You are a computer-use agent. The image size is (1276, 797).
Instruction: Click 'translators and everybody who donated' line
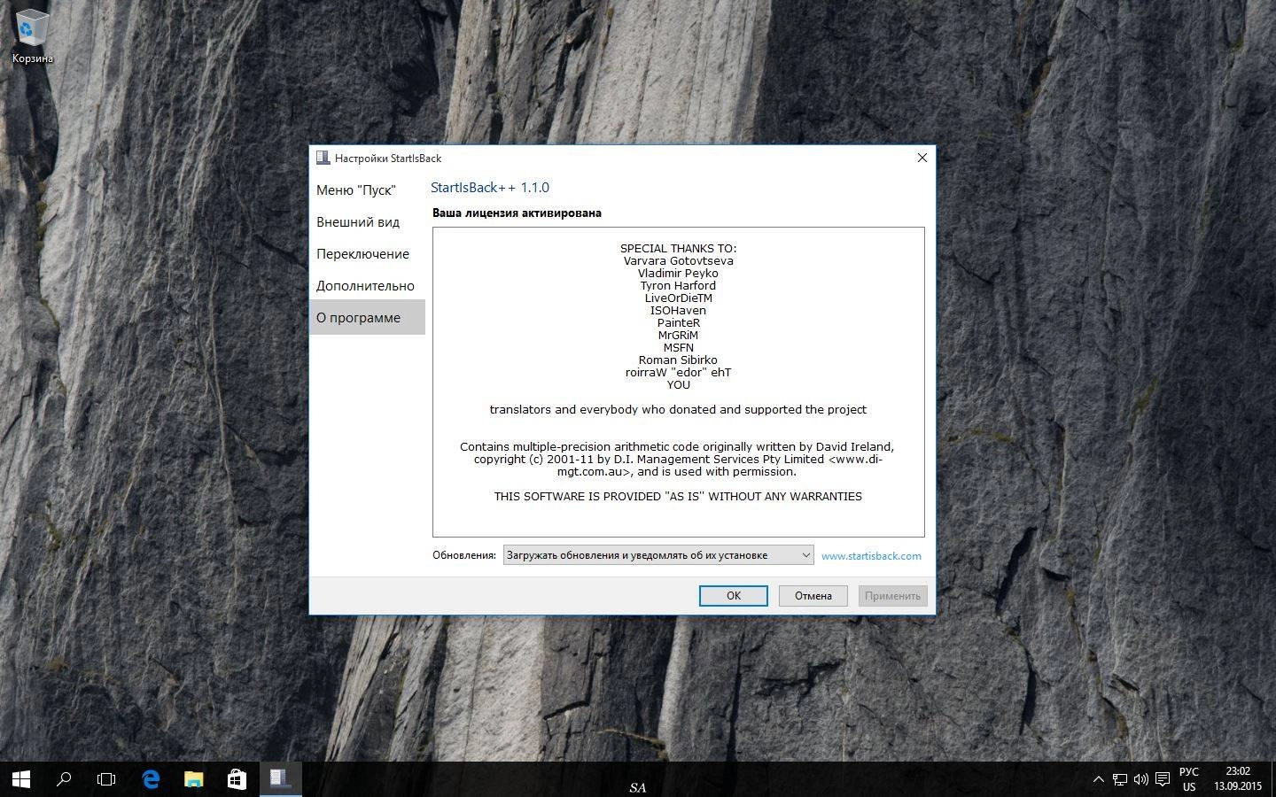(x=678, y=410)
